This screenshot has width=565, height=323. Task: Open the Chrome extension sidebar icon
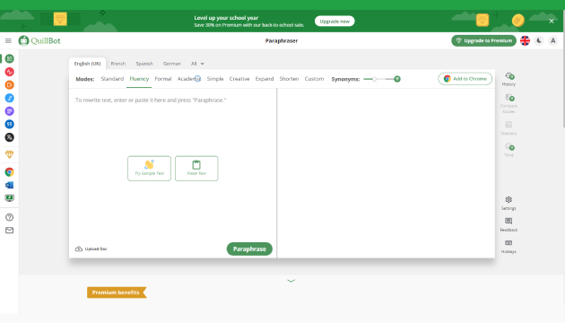[9, 172]
